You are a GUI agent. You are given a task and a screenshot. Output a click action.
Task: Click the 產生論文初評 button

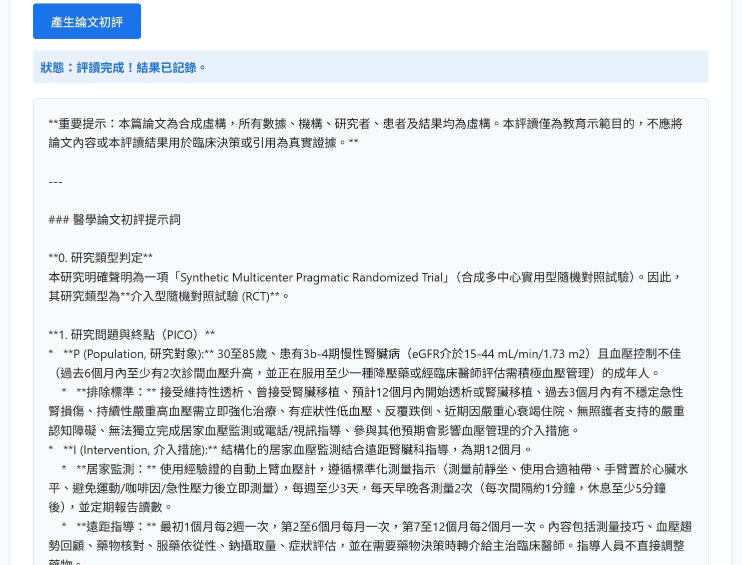87,21
